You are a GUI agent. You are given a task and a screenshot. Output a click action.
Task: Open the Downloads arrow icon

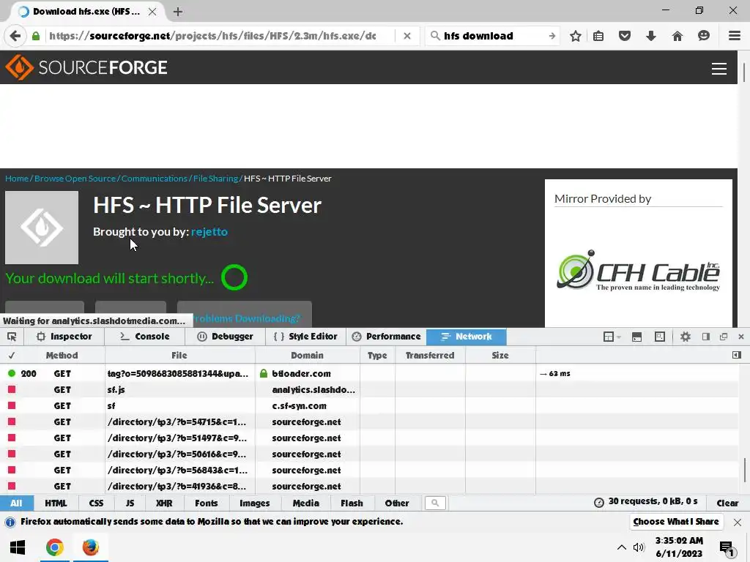[x=651, y=36]
